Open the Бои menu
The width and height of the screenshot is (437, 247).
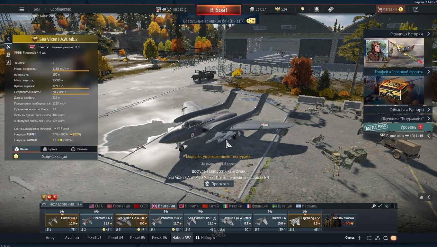point(37,9)
